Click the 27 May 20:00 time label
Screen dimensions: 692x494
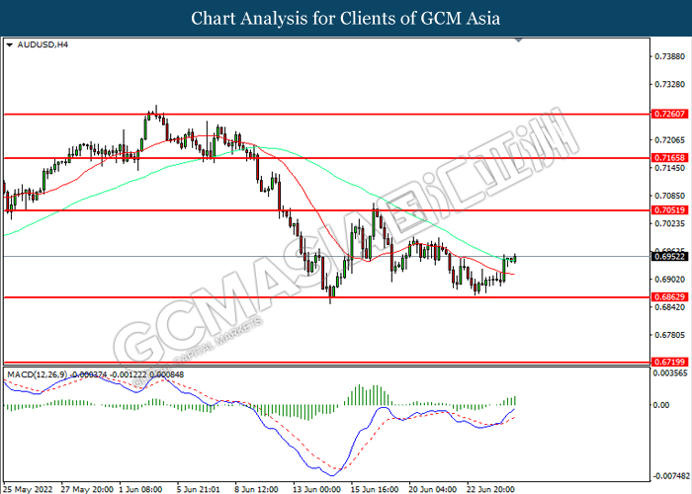(x=87, y=490)
